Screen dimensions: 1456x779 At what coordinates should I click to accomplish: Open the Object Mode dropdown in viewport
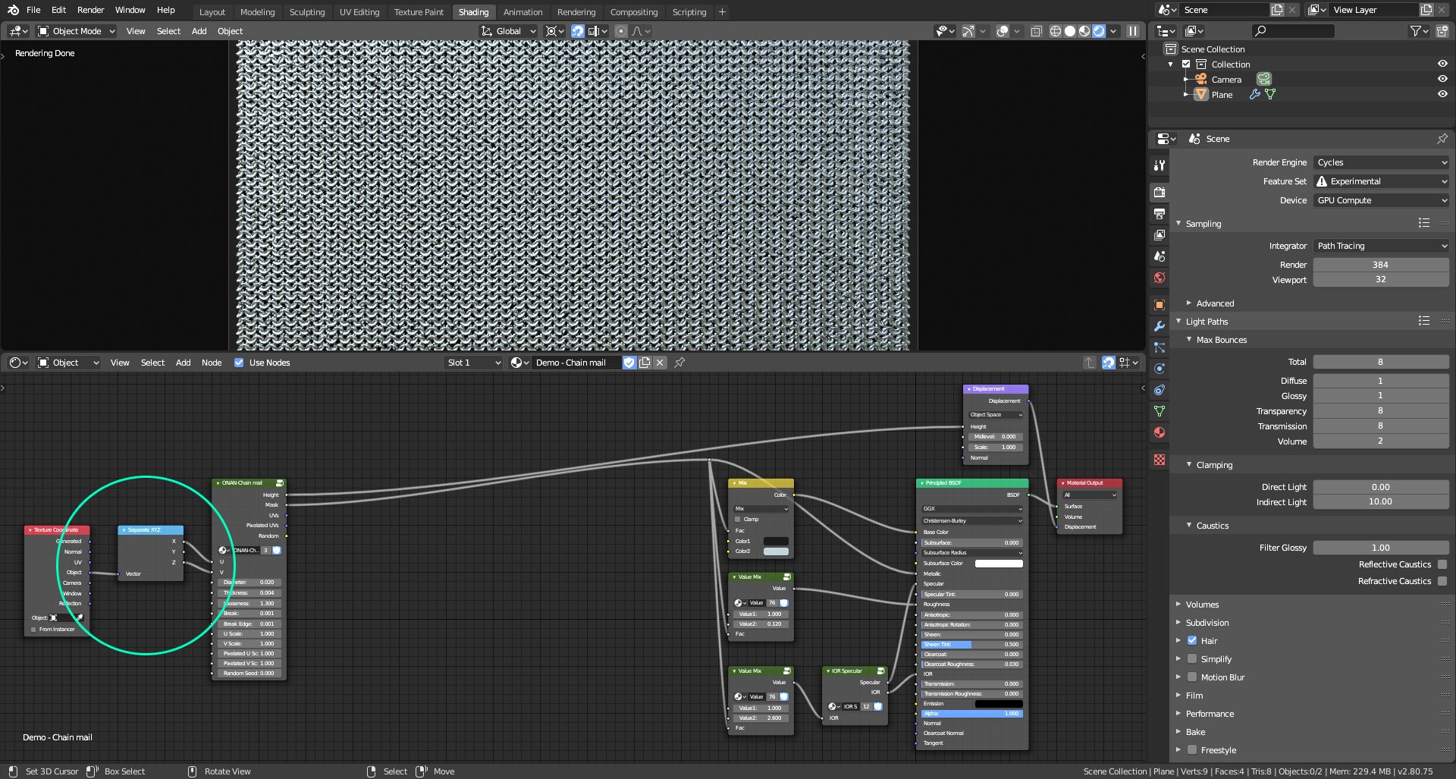tap(77, 31)
